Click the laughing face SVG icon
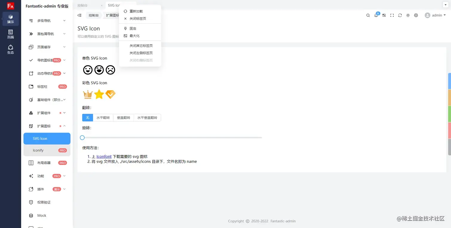The width and height of the screenshot is (451, 228). (99, 70)
